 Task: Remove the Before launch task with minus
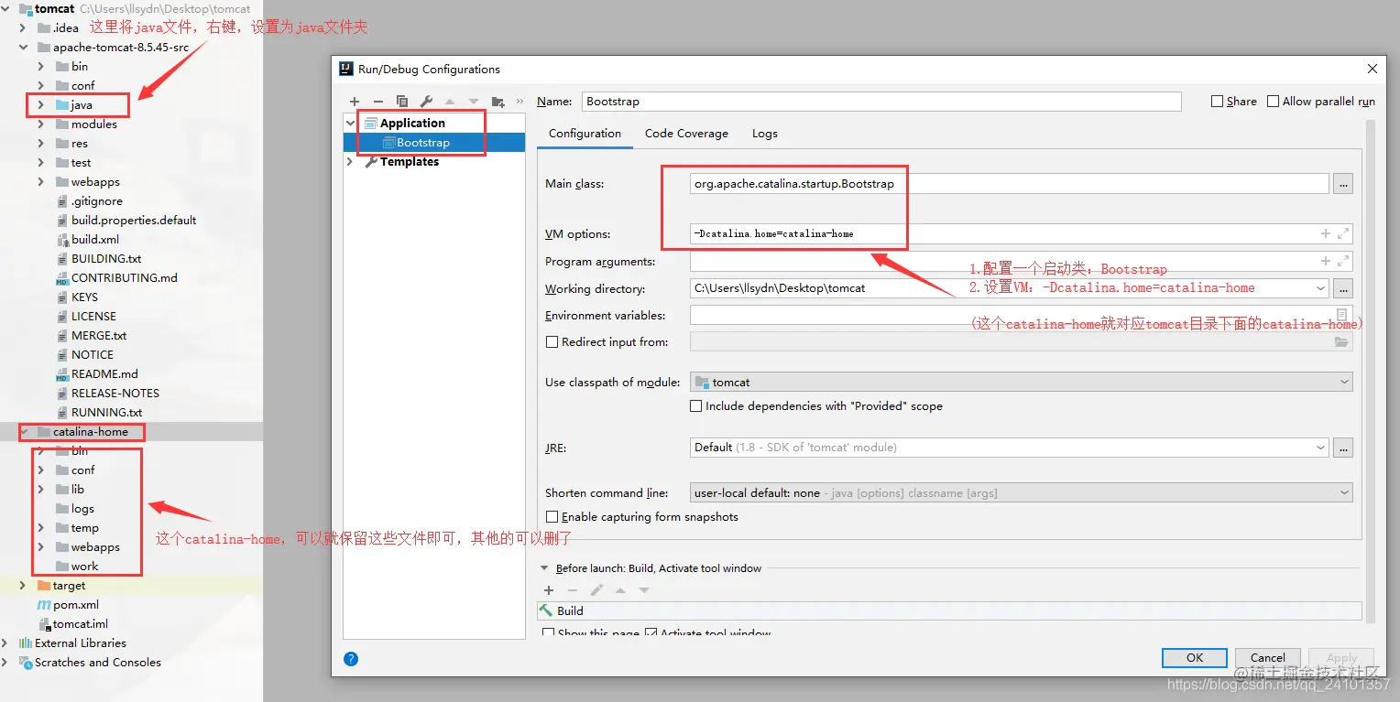[x=573, y=590]
